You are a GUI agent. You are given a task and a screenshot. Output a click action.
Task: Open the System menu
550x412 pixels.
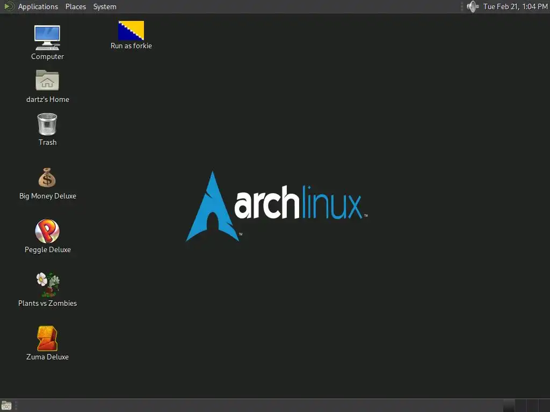pos(105,6)
